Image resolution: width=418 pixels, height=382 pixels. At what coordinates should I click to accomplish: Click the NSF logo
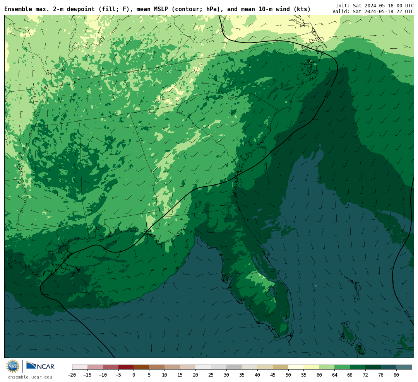point(13,366)
